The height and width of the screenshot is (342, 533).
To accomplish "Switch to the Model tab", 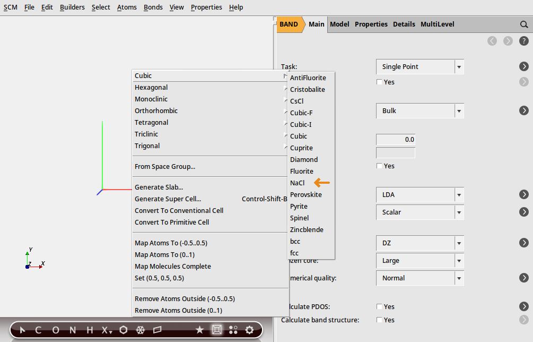I will 339,24.
